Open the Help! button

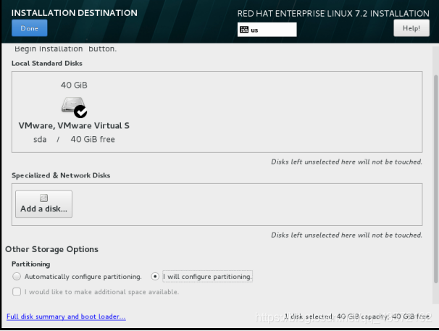(x=411, y=28)
